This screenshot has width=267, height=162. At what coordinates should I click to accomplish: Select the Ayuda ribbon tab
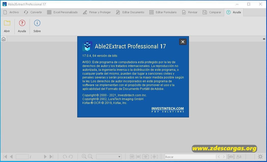click(234, 12)
